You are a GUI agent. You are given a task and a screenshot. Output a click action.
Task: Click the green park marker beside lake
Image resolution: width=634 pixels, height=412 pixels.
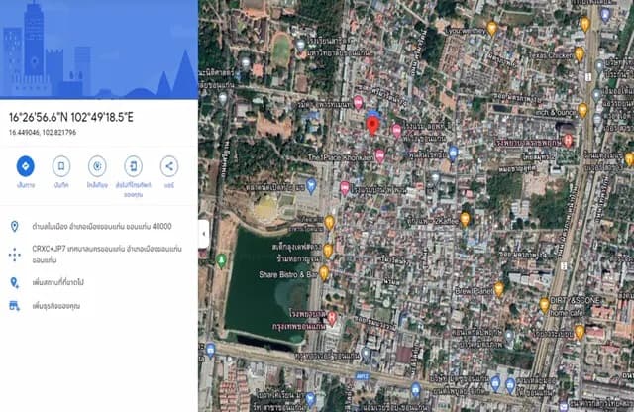point(221,260)
